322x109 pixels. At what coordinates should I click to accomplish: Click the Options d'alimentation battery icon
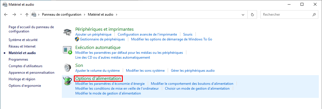[x=67, y=81]
